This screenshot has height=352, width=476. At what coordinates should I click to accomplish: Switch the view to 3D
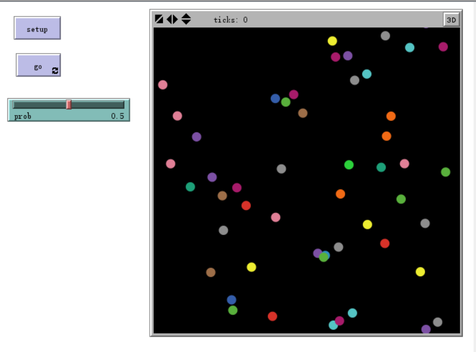(x=451, y=20)
